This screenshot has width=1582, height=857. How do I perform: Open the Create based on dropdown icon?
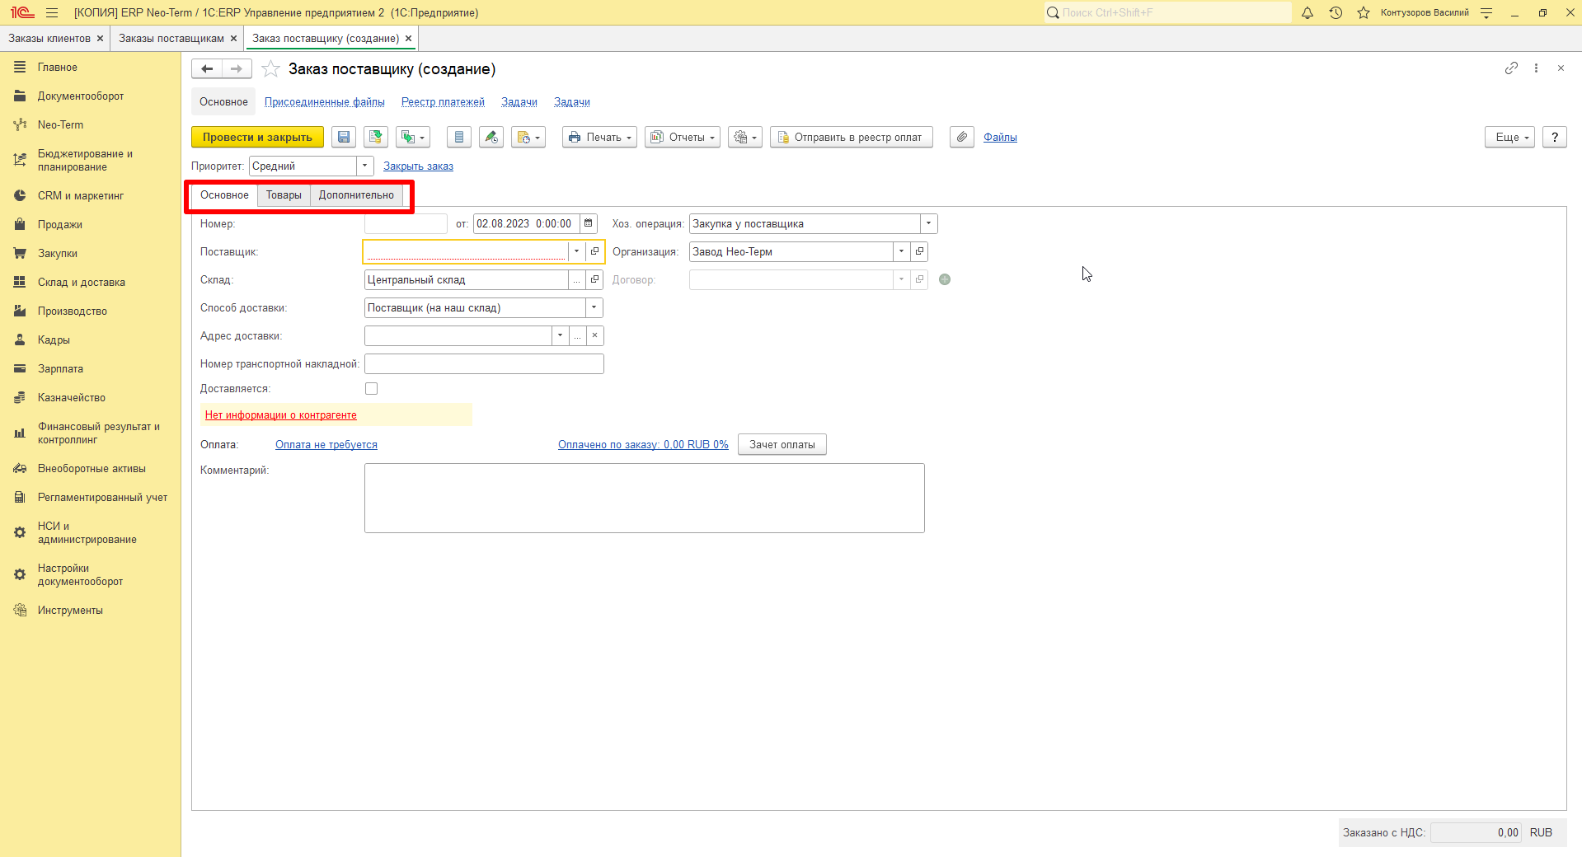[412, 138]
